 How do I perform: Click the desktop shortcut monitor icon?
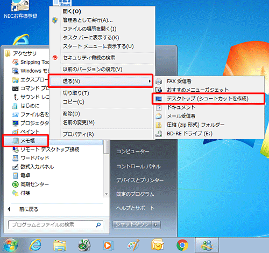pos(159,99)
